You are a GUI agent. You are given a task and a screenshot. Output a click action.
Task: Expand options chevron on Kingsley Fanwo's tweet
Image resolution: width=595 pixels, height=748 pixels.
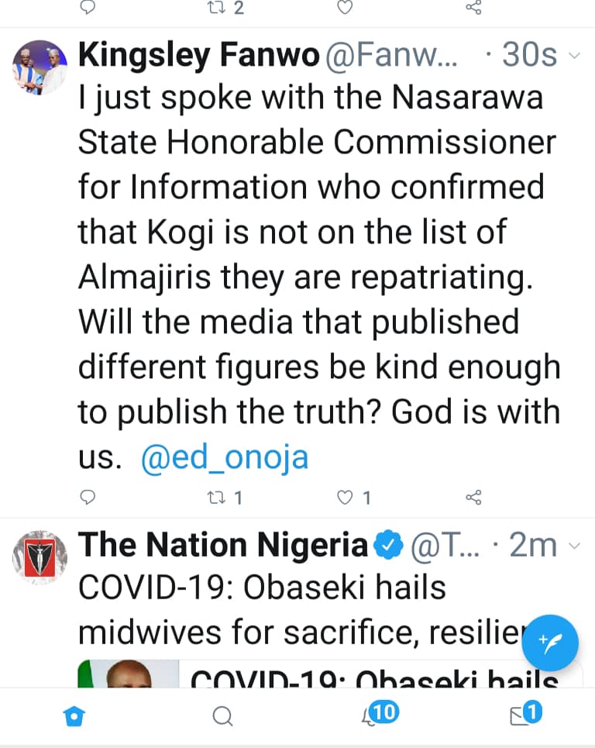click(575, 55)
